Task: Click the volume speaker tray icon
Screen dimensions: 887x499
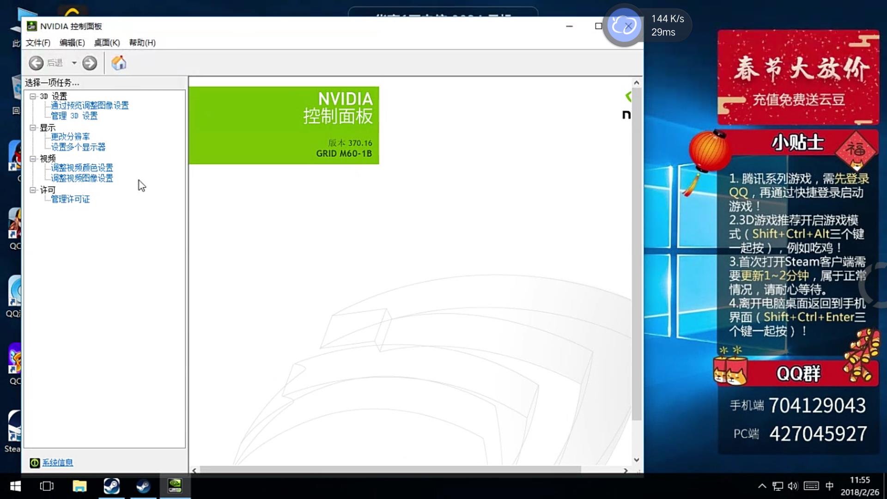Action: [x=793, y=486]
